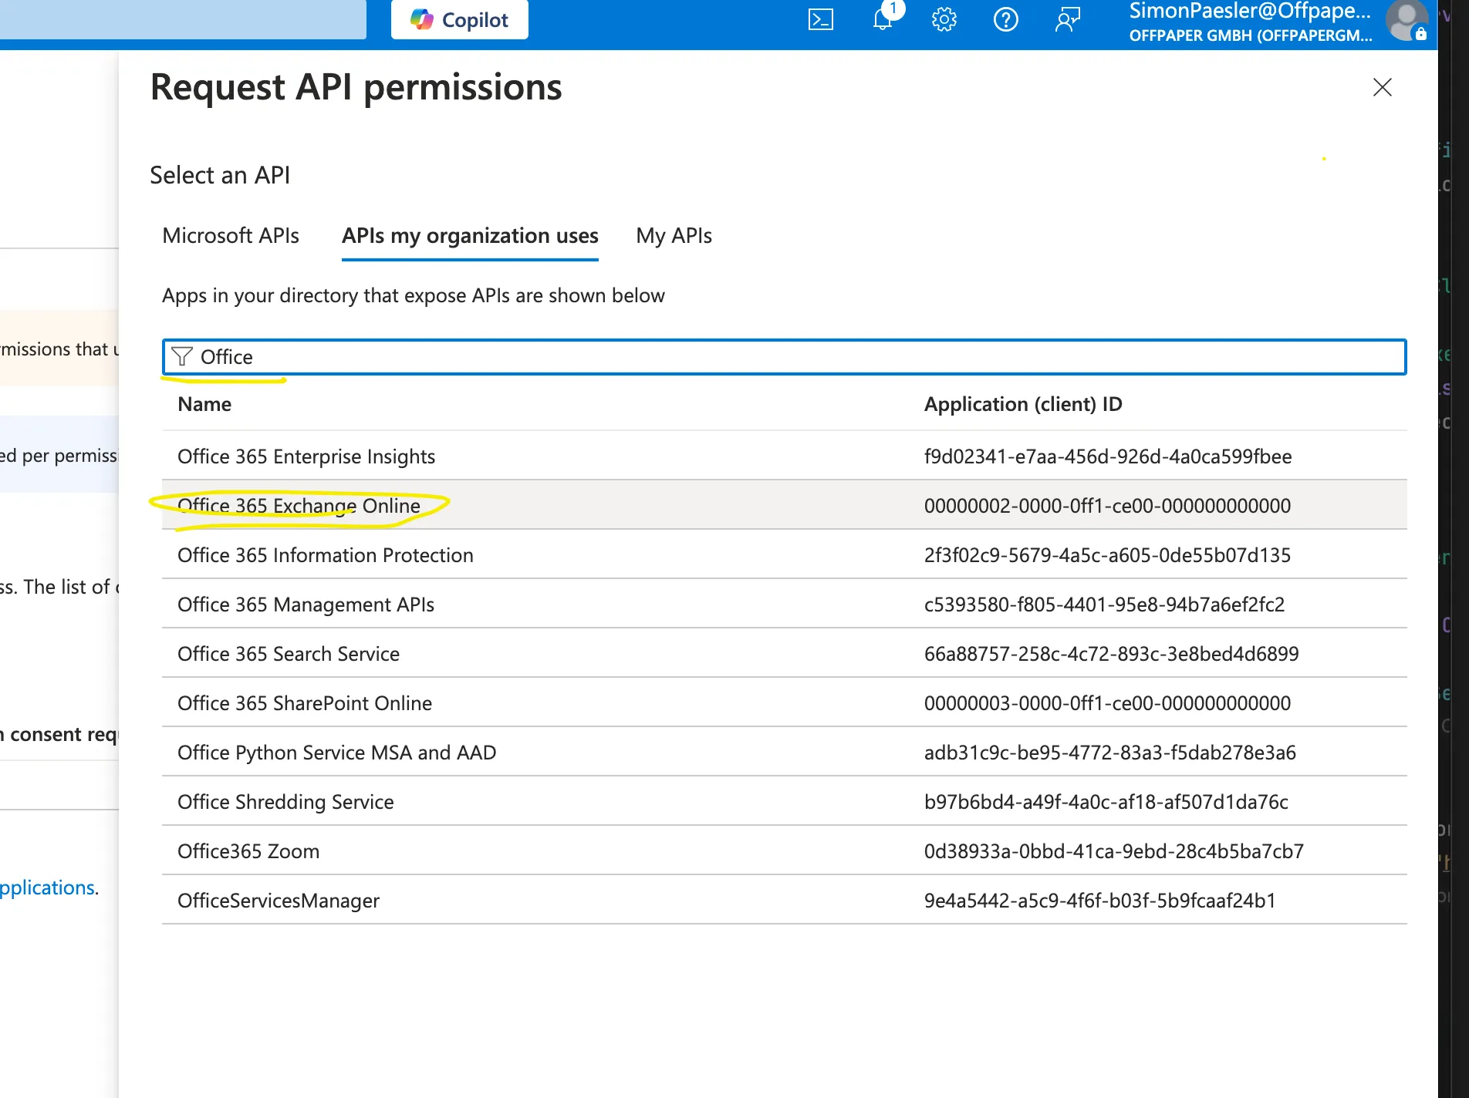The height and width of the screenshot is (1098, 1469).
Task: Choose Office Shredding Service row
Action: coord(285,802)
